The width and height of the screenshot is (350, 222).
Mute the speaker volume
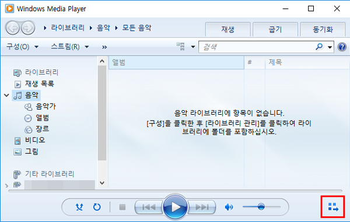click(x=229, y=207)
